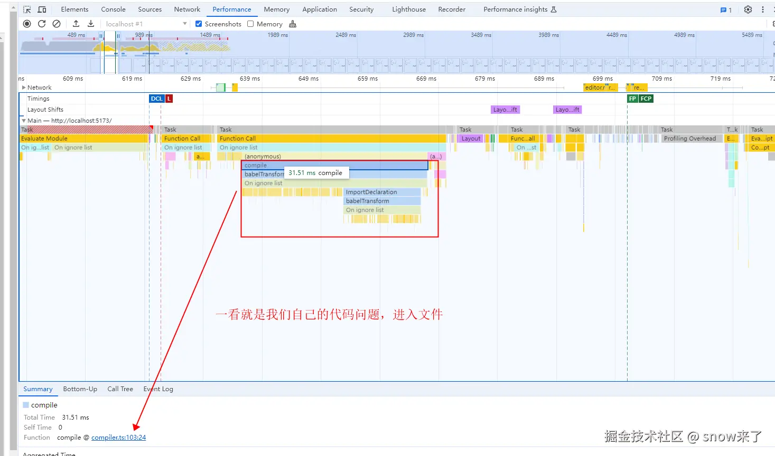Click the Self Time label
Screen dimensions: 775x456
[x=38, y=428]
